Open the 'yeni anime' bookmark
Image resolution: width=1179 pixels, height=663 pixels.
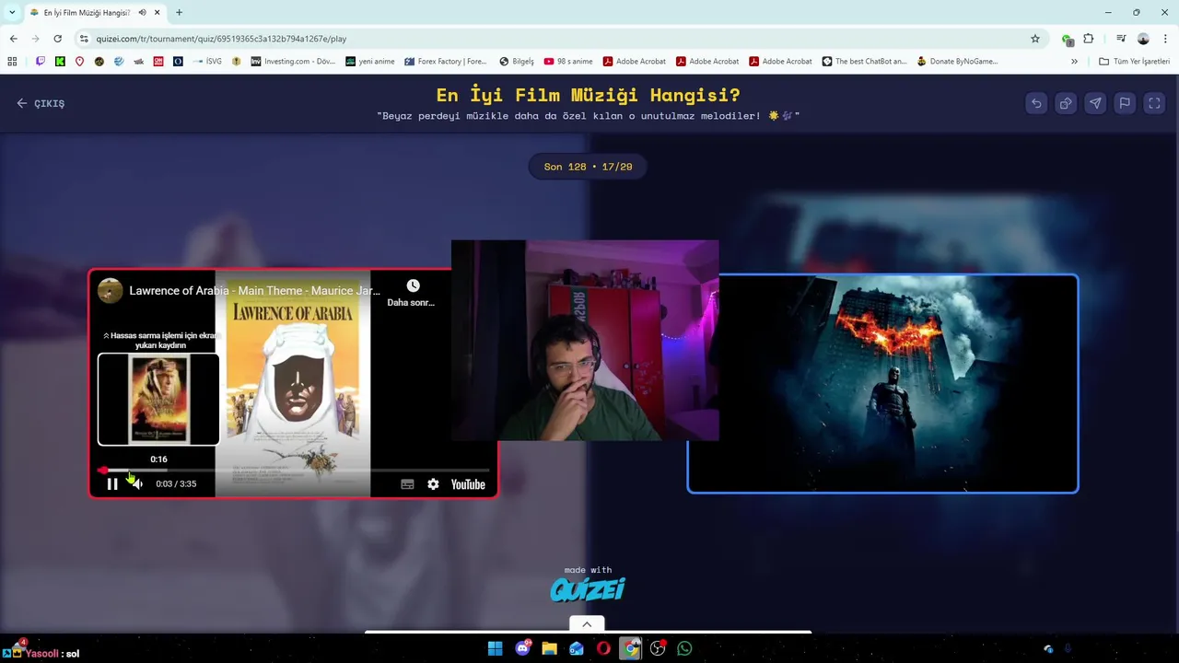(x=369, y=62)
